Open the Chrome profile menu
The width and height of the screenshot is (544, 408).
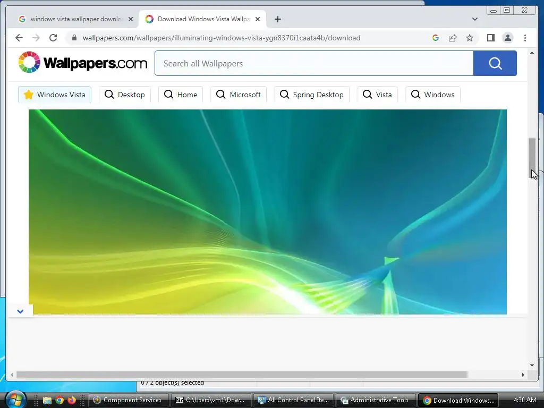[x=507, y=38]
